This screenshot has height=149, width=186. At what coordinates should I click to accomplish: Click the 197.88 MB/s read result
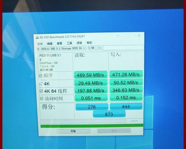(91, 91)
